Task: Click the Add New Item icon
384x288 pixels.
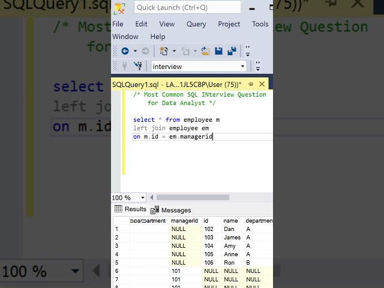Action: (185, 51)
